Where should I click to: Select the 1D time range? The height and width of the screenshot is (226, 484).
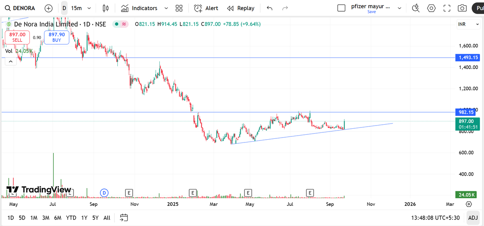click(x=11, y=218)
